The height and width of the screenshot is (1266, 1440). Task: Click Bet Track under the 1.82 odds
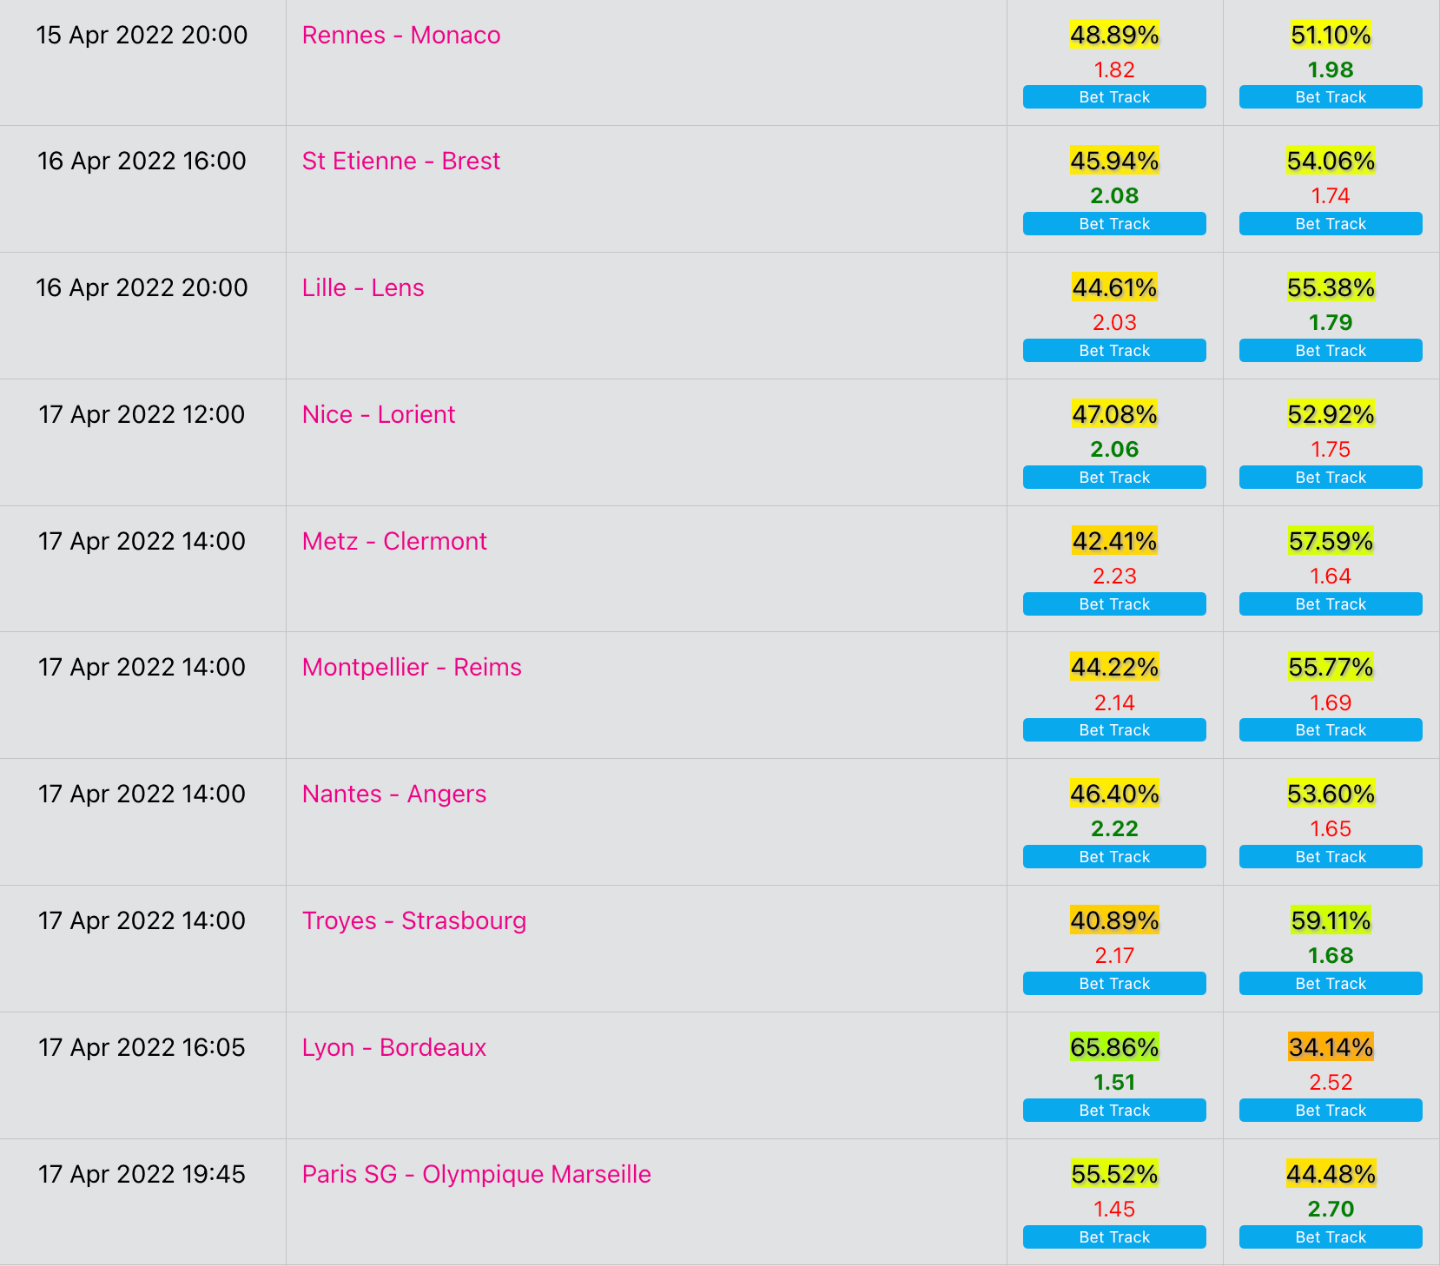[1114, 97]
